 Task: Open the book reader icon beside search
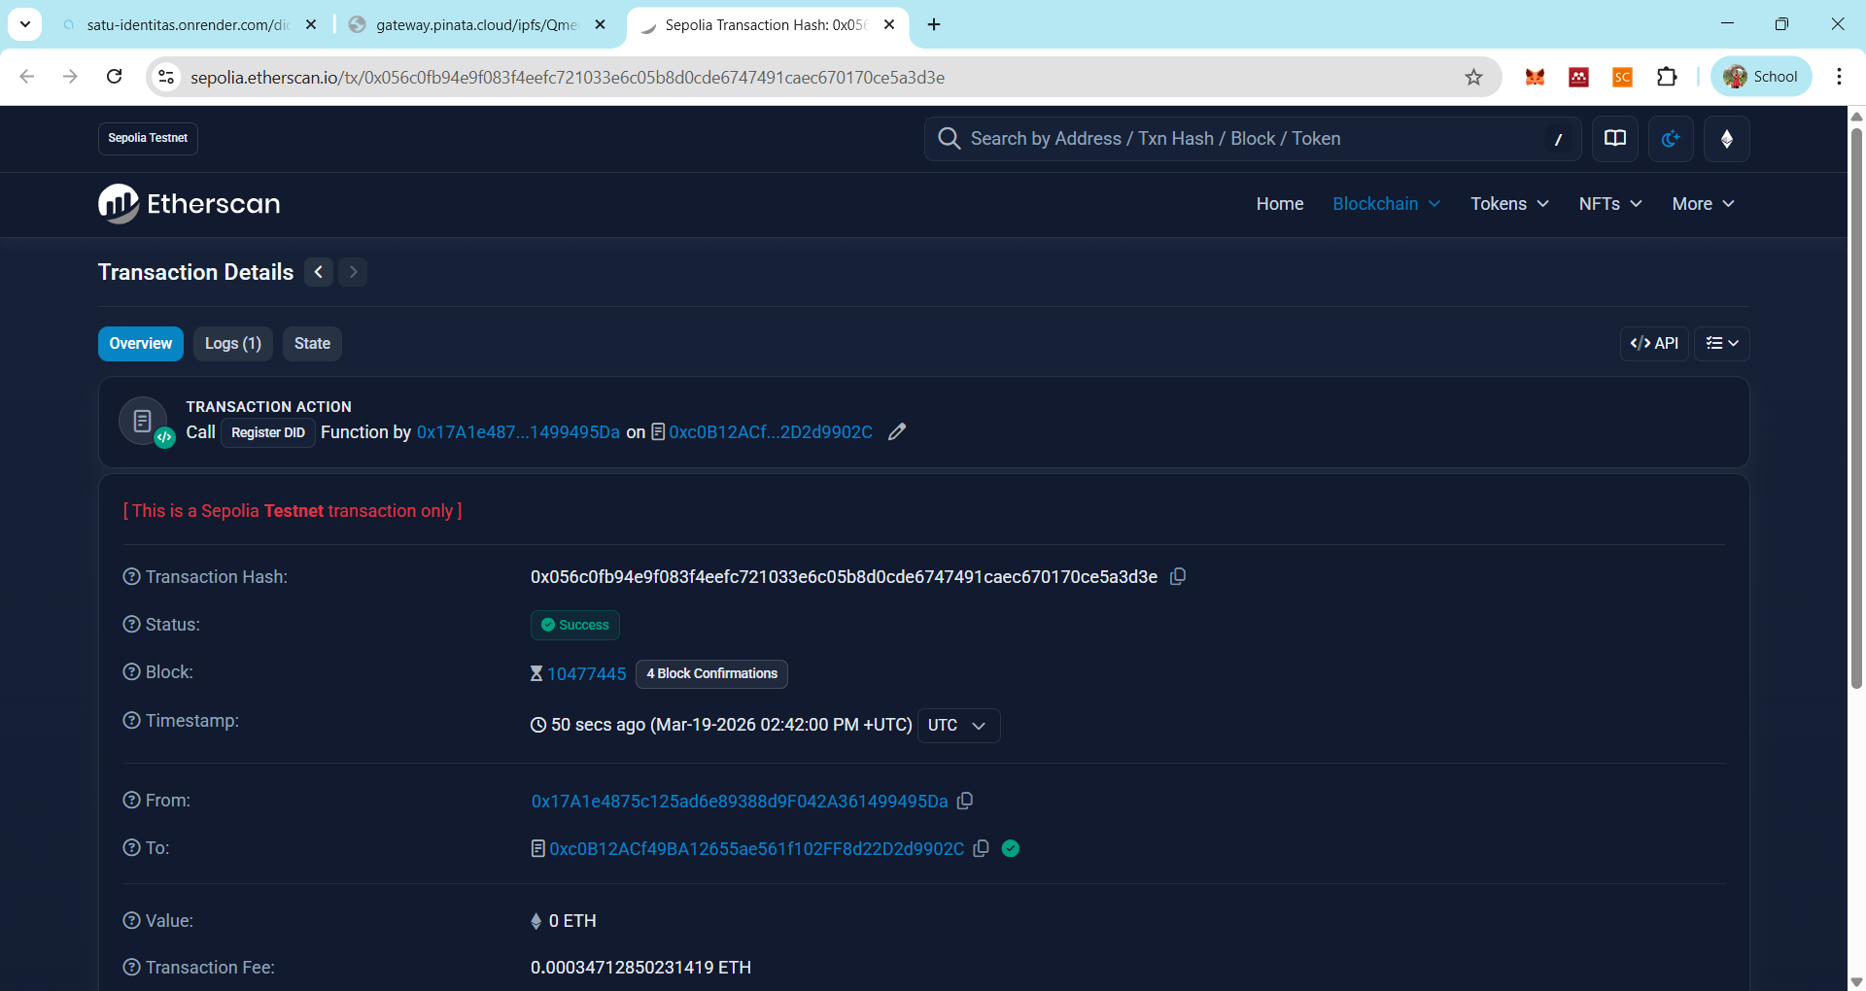(1615, 139)
